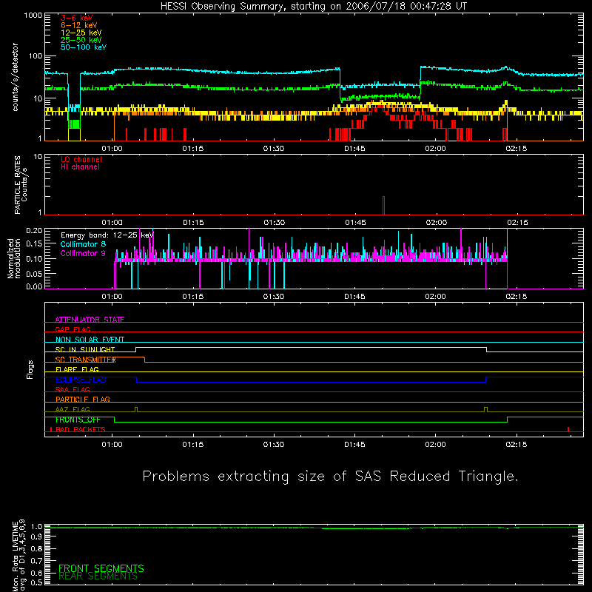The height and width of the screenshot is (592, 592).
Task: Click the FRONTS_OFF flag label
Action: pos(78,420)
